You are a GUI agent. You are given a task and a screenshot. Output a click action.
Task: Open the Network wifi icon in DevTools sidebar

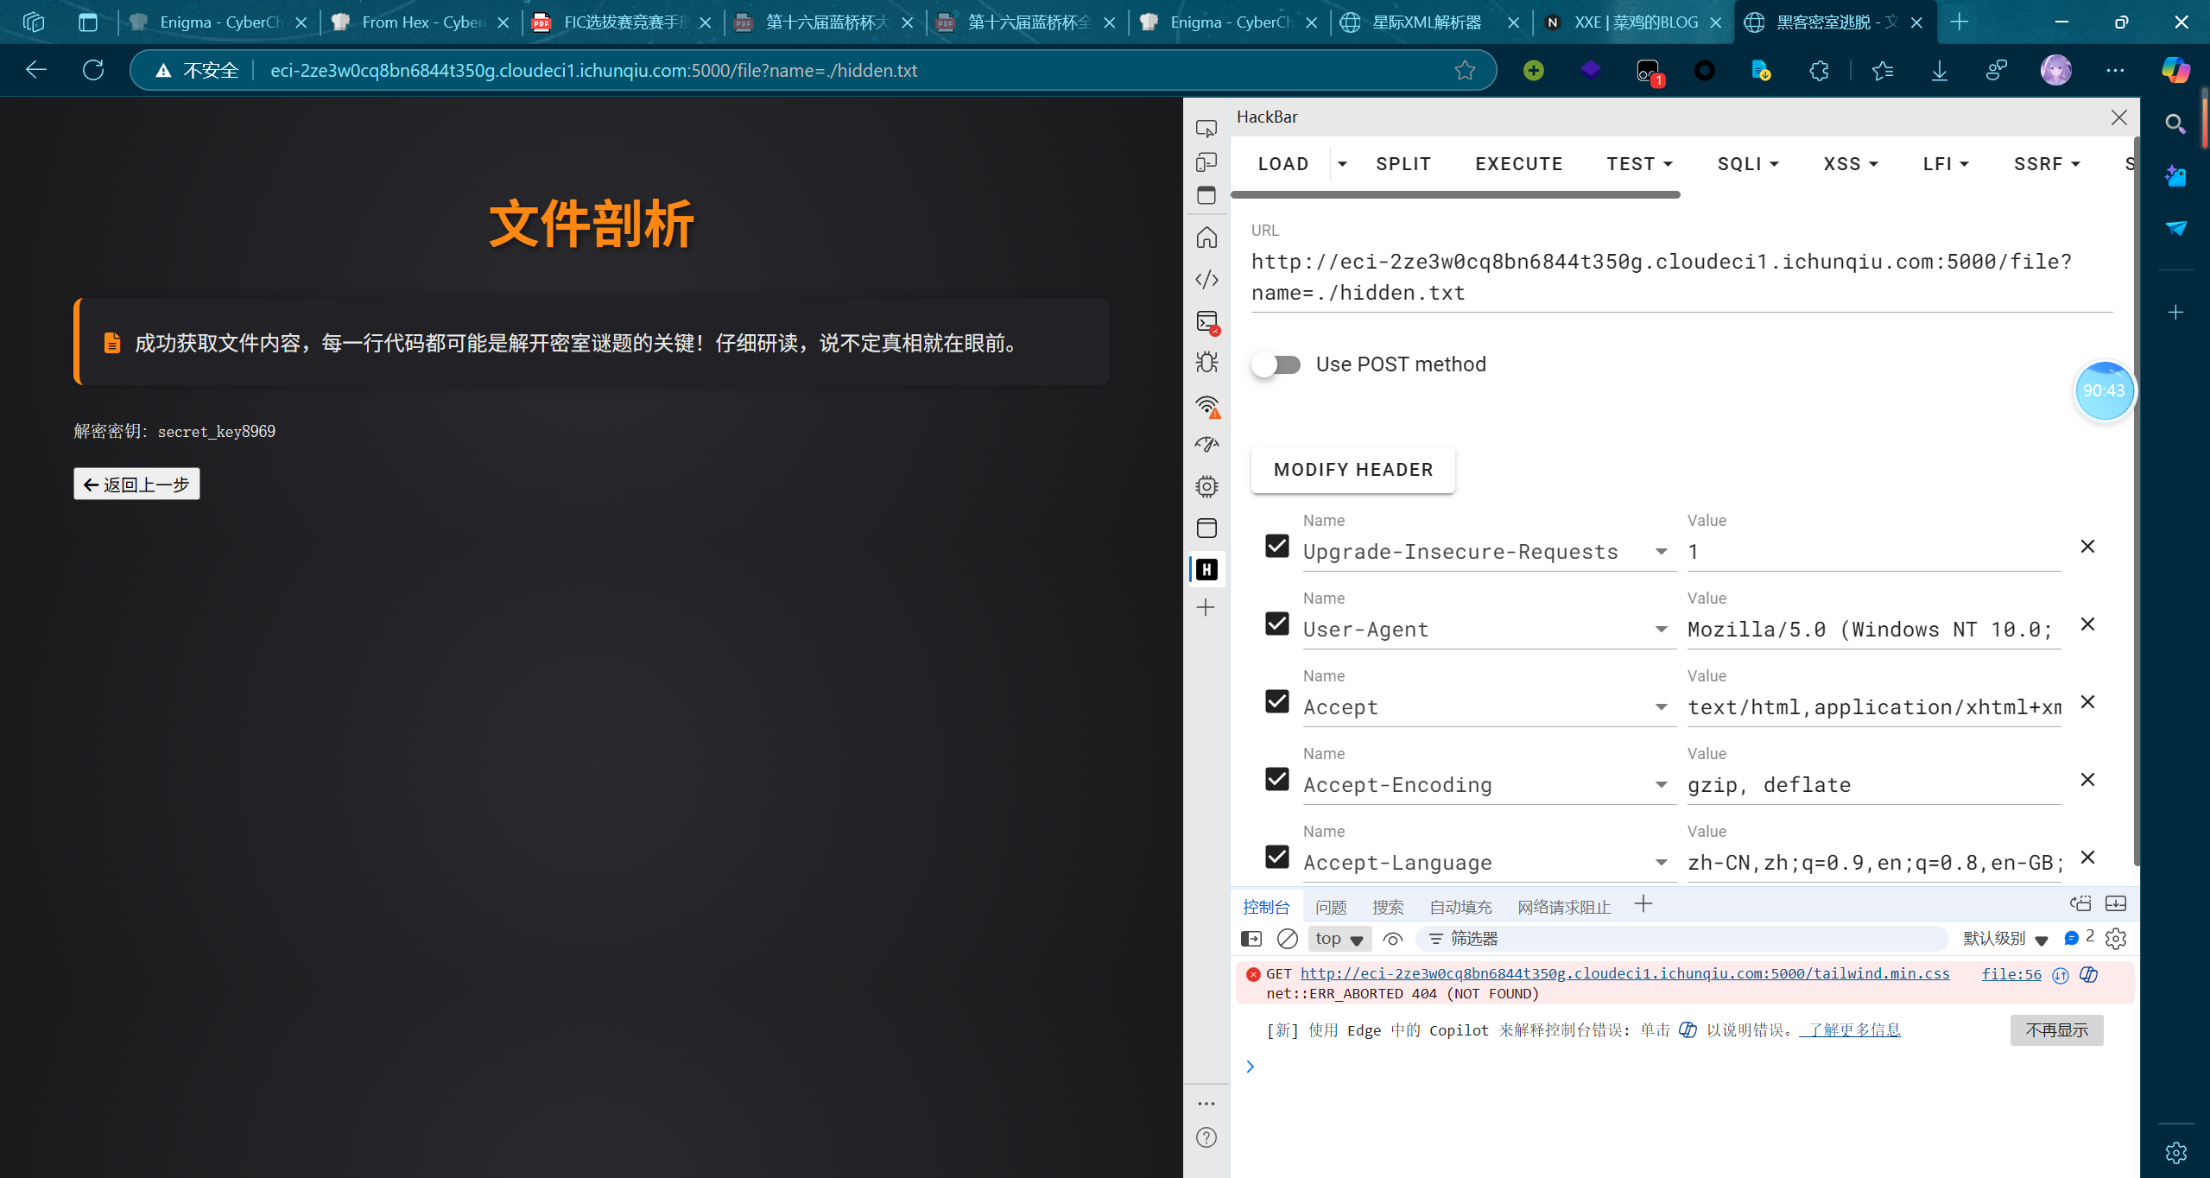[x=1206, y=405]
